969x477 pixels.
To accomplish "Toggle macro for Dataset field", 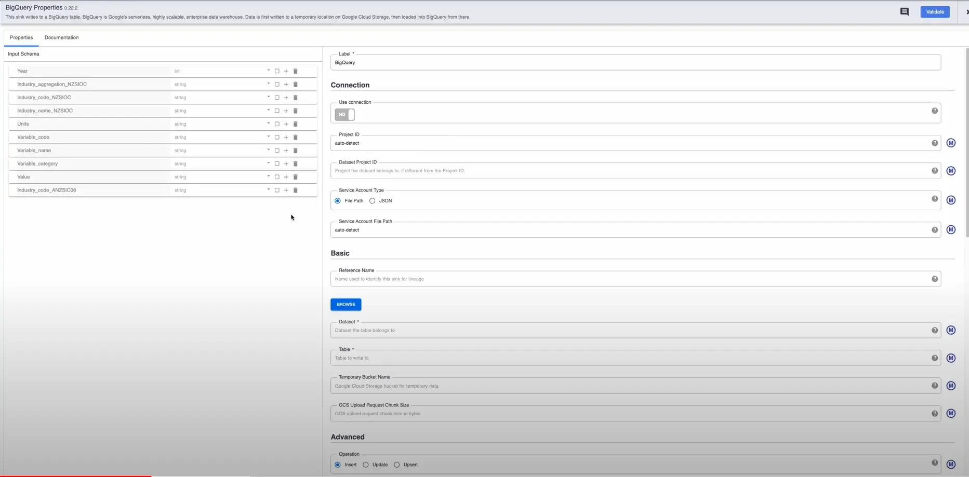I will tap(951, 330).
